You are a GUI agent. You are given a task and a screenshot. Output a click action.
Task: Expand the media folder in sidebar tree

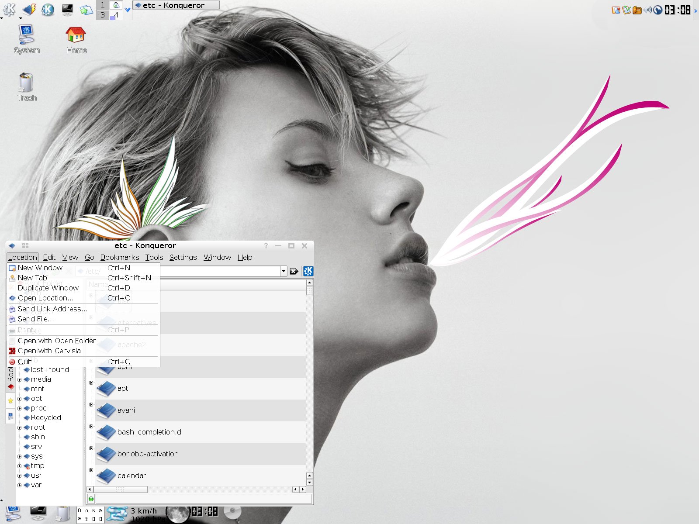[19, 379]
